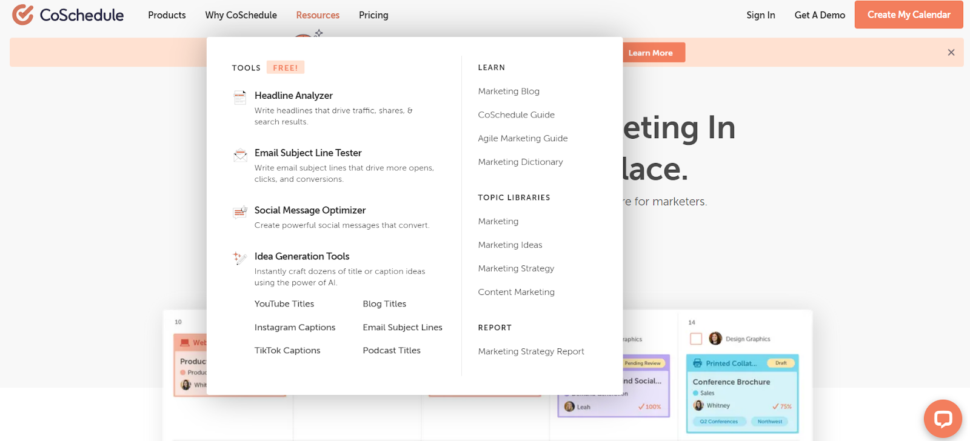Select Email Subject Lines generator
The image size is (970, 441).
[x=403, y=327]
